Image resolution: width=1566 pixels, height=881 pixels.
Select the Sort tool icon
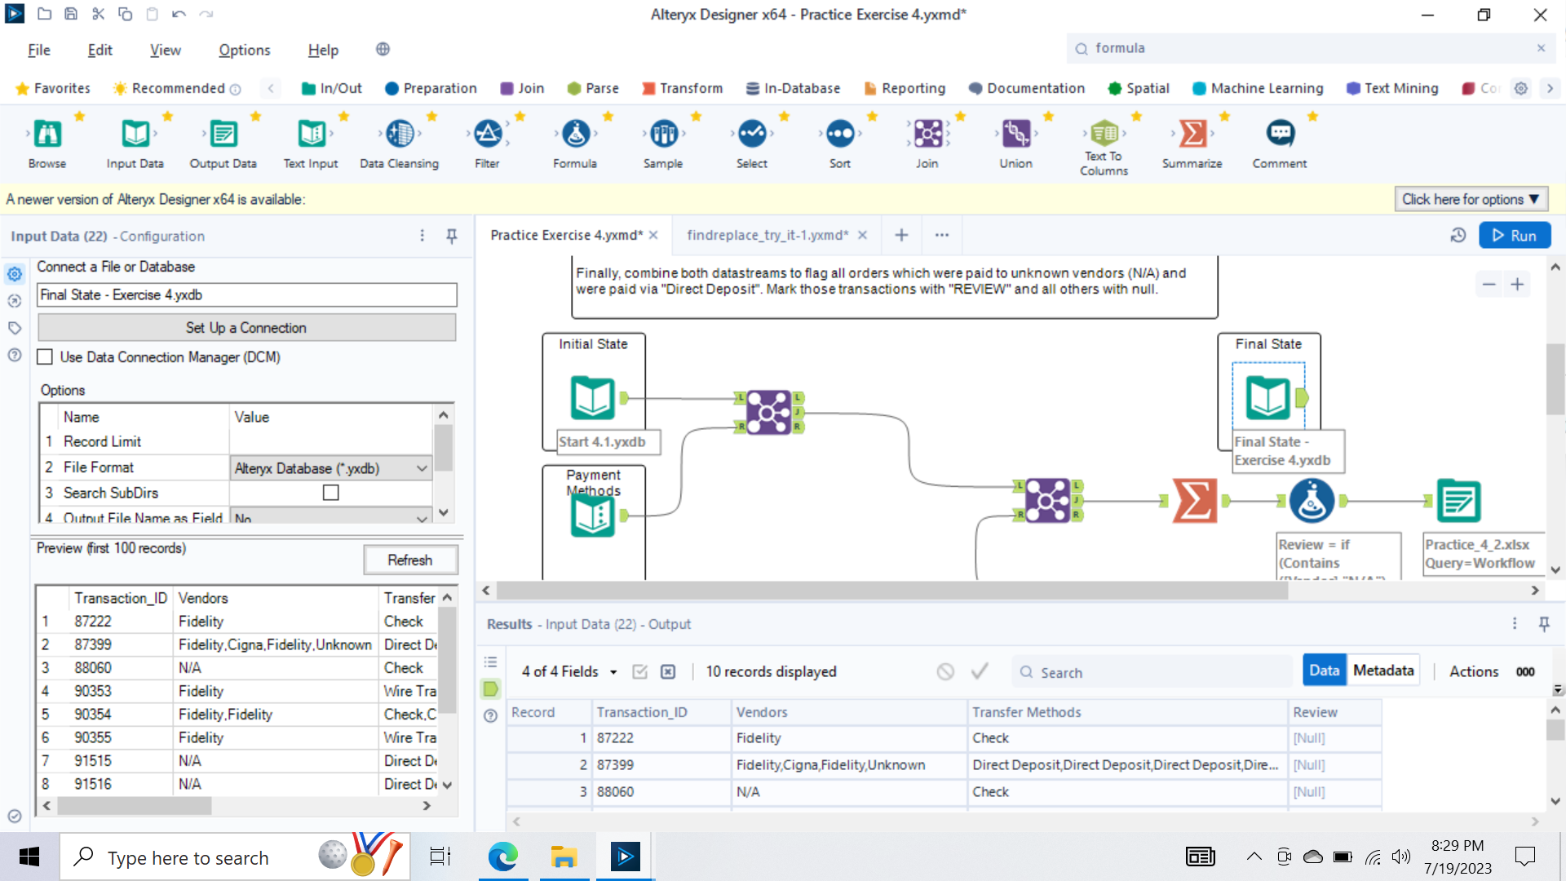point(839,133)
